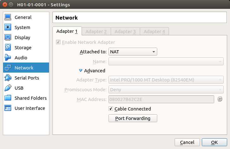Generate new MAC address refresh icon
The image size is (230, 149).
pyautogui.click(x=220, y=99)
